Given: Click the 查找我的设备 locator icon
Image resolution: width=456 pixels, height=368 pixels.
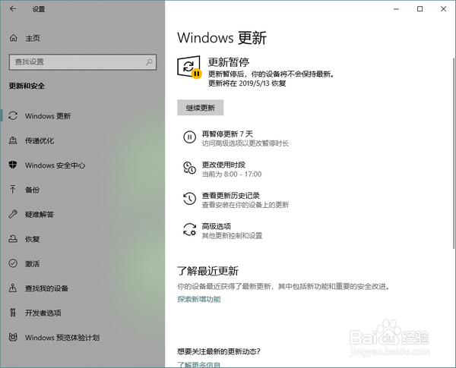Looking at the screenshot, I should pyautogui.click(x=13, y=288).
